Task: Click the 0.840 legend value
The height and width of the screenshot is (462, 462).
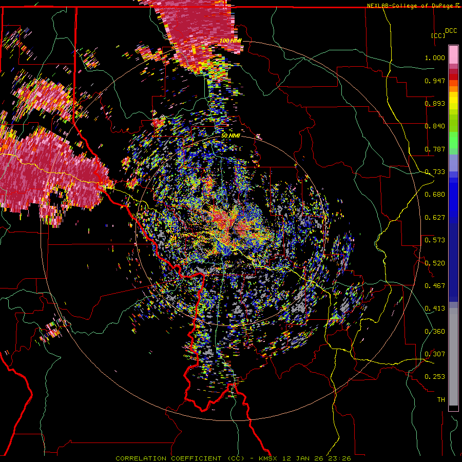Action: pos(435,126)
